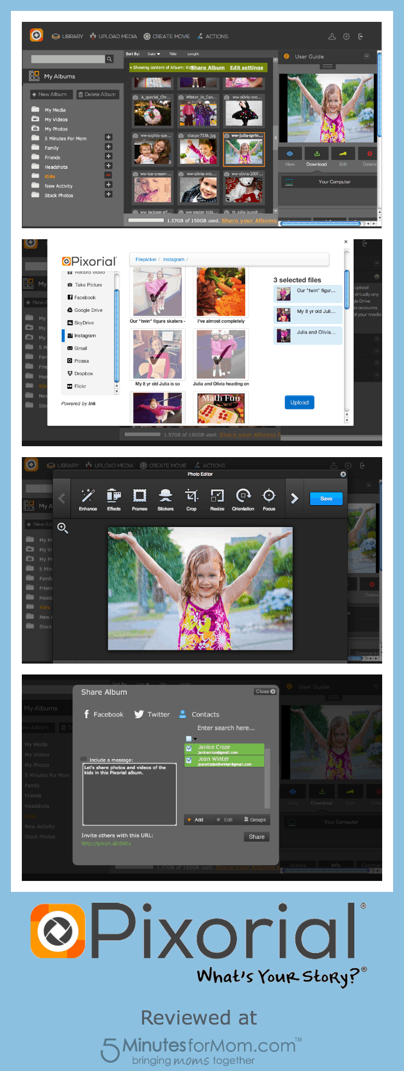Expand the 5 Minutes For Mom album plus
This screenshot has width=404, height=1071.
(x=108, y=138)
